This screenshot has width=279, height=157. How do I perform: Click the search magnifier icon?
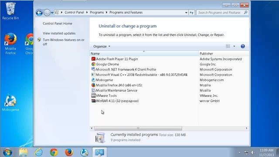coord(246,13)
